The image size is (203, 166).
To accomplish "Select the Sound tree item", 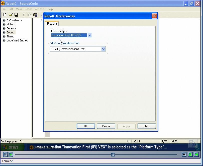I will pyautogui.click(x=10, y=32).
